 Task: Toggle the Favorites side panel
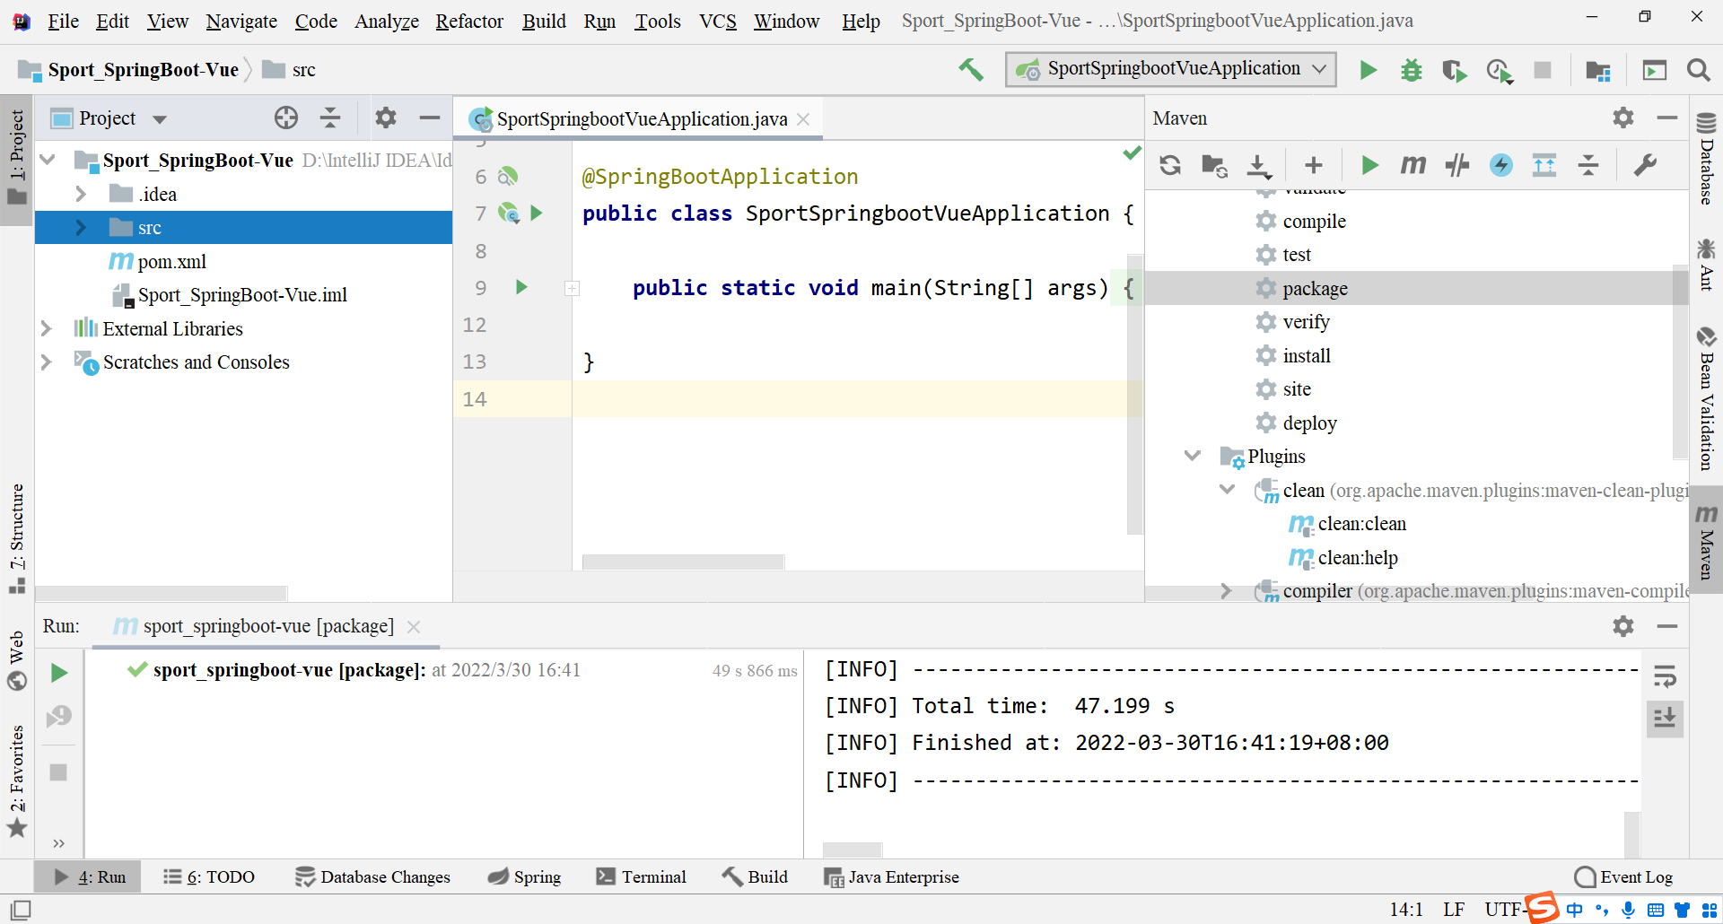coord(17,780)
